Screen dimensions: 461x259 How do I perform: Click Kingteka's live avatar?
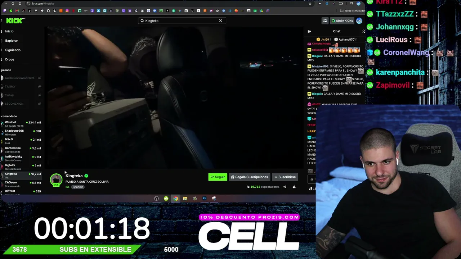[56, 180]
